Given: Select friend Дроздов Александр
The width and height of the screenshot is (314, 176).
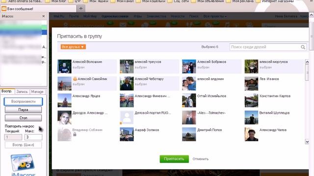Looking at the screenshot, I should 87,117.
